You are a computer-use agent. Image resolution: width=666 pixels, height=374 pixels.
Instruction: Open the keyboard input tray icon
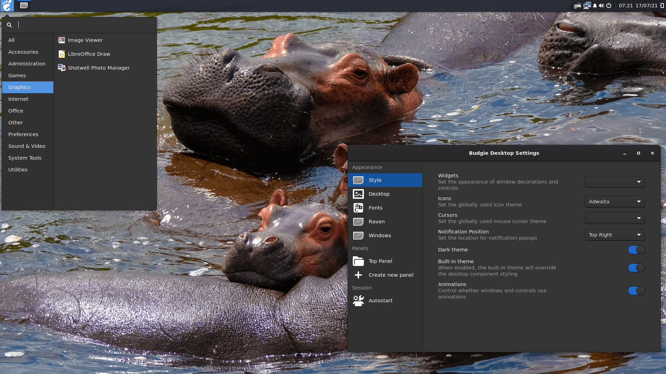pos(577,6)
